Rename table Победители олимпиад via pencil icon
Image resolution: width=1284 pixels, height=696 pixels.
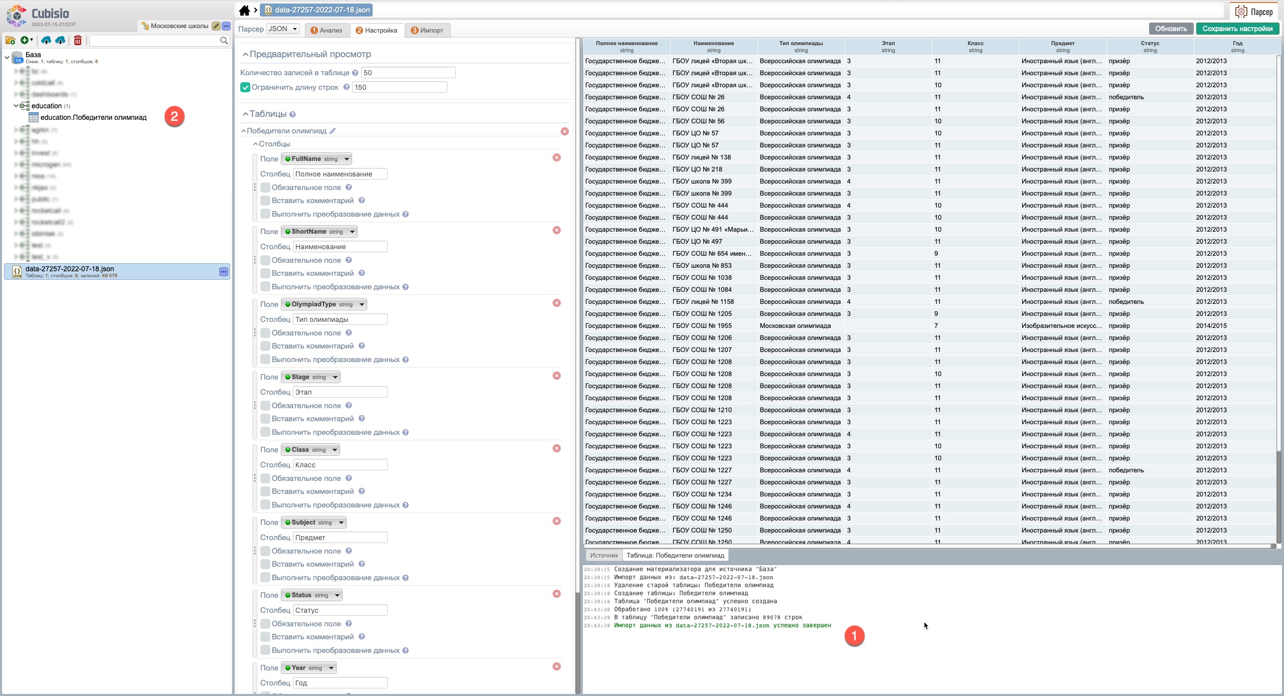point(333,131)
